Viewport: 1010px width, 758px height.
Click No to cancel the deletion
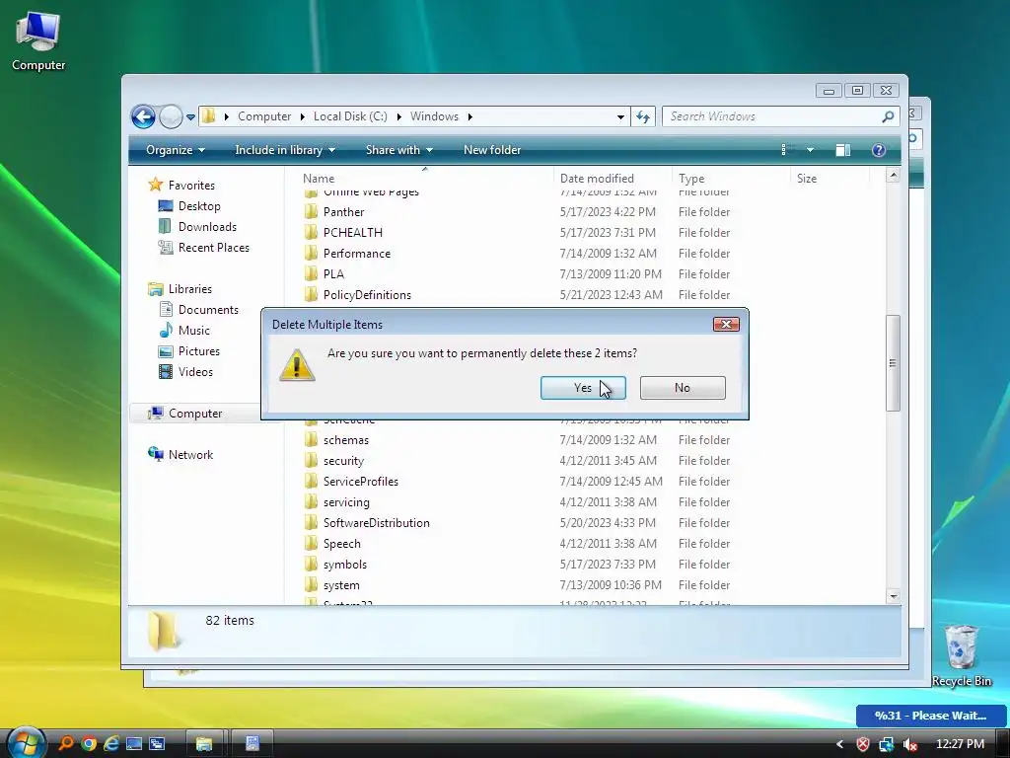(x=683, y=387)
